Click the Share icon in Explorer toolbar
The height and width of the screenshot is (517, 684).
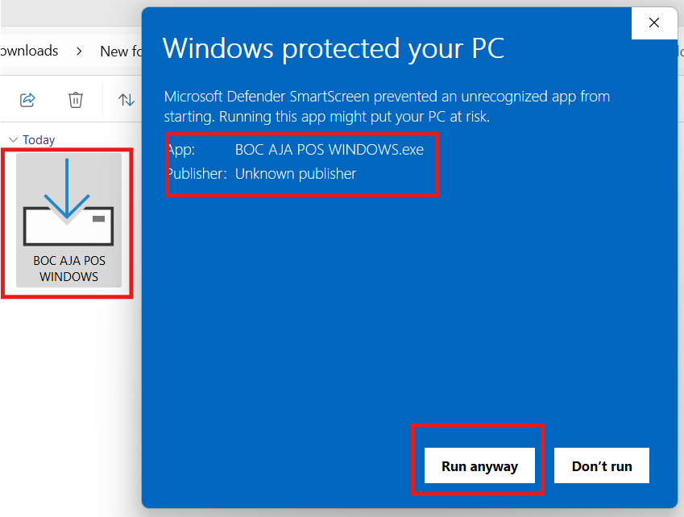[27, 100]
